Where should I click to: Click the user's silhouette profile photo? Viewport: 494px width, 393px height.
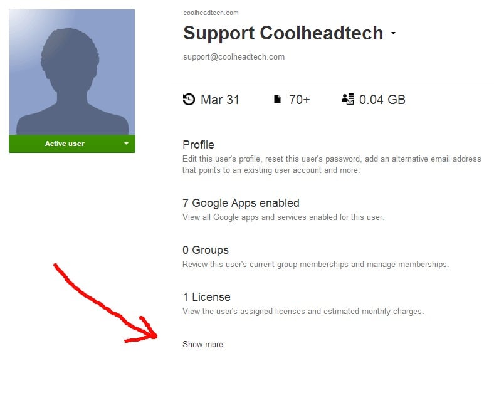tap(72, 71)
